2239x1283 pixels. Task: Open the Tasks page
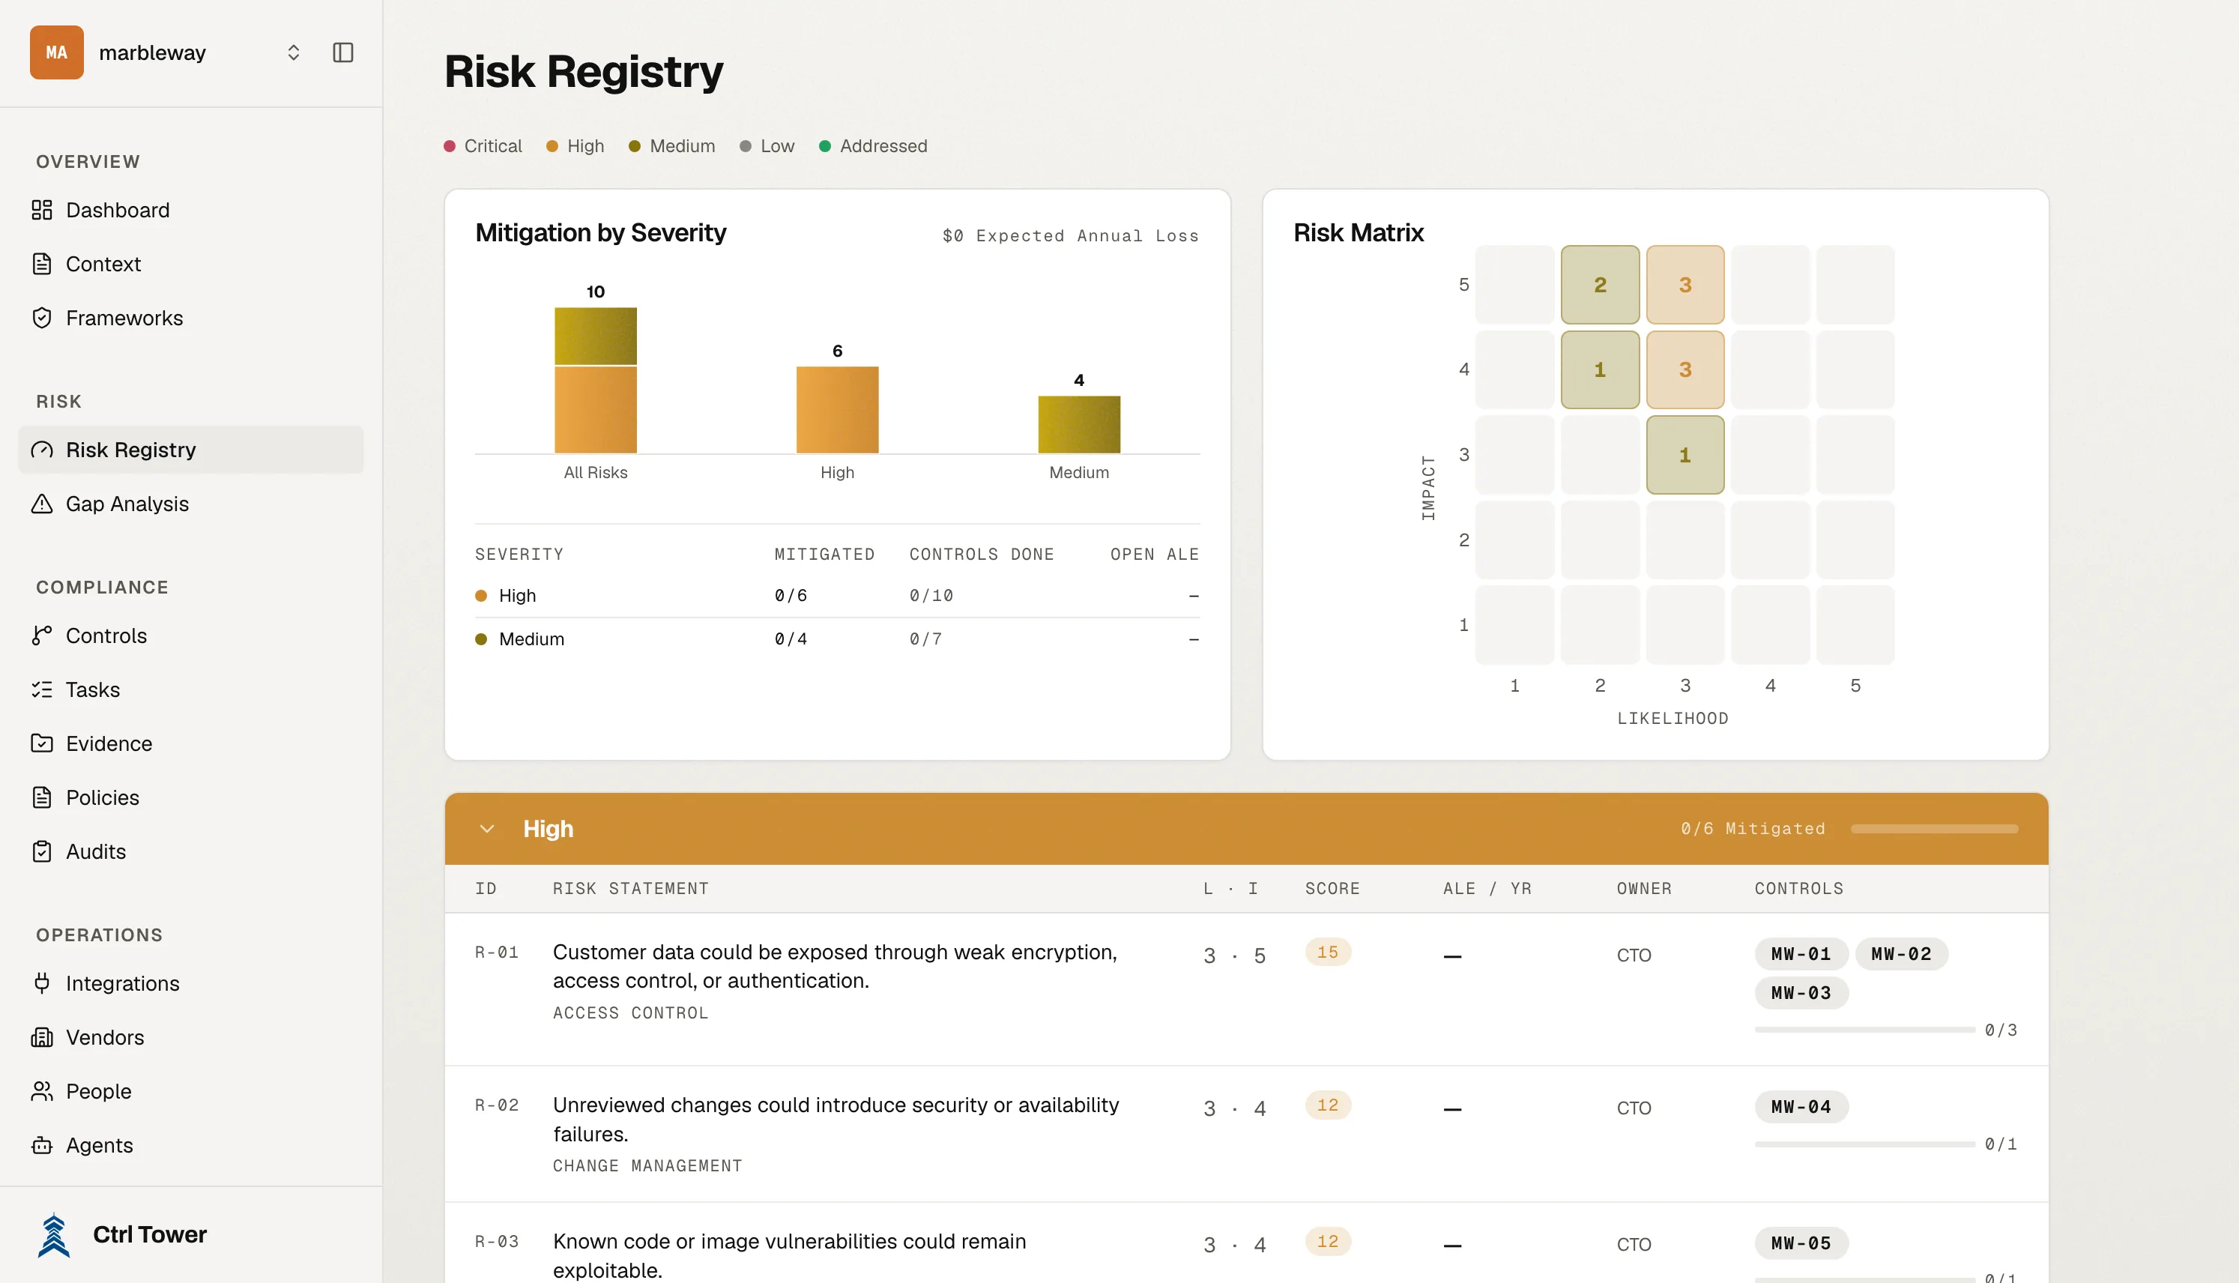(x=190, y=689)
